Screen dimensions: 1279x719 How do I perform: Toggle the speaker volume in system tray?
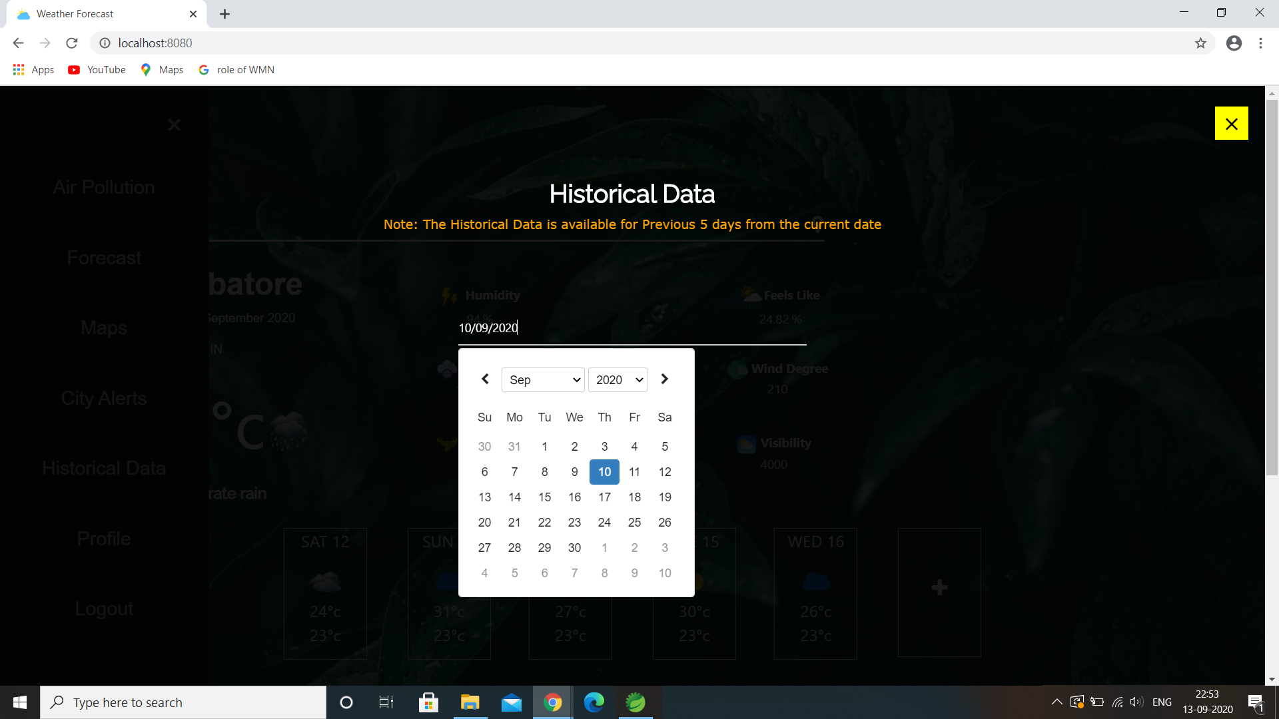(x=1136, y=702)
